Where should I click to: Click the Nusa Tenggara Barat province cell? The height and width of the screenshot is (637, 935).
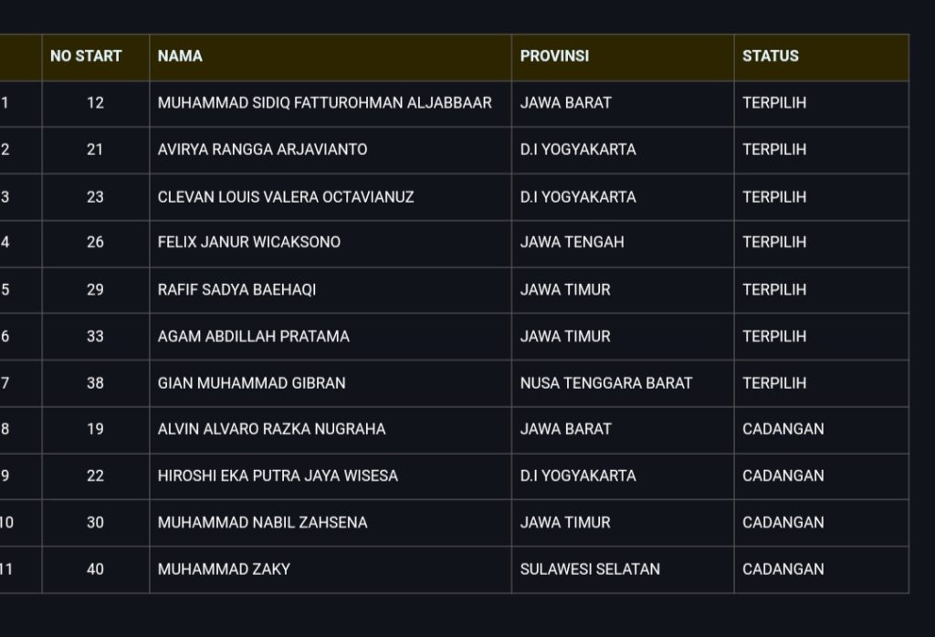[605, 383]
